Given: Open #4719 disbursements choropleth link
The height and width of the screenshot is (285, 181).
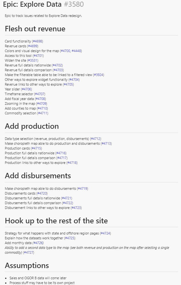Looking at the screenshot, I should [82, 189].
